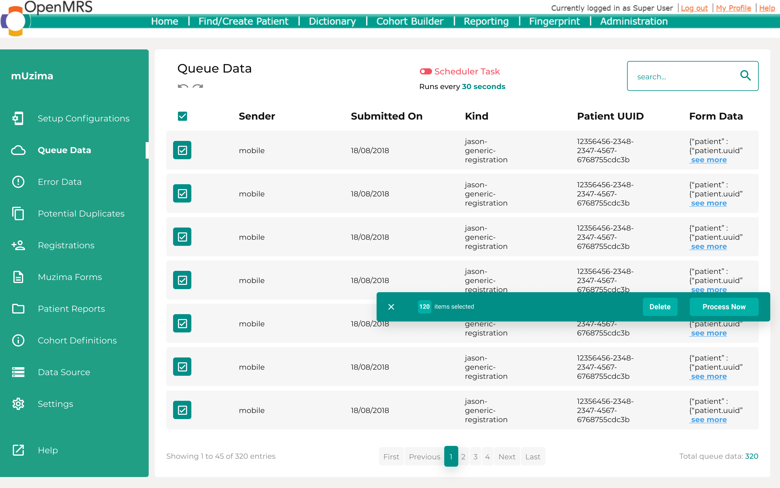Click see more in the second row
This screenshot has height=488, width=780.
708,203
